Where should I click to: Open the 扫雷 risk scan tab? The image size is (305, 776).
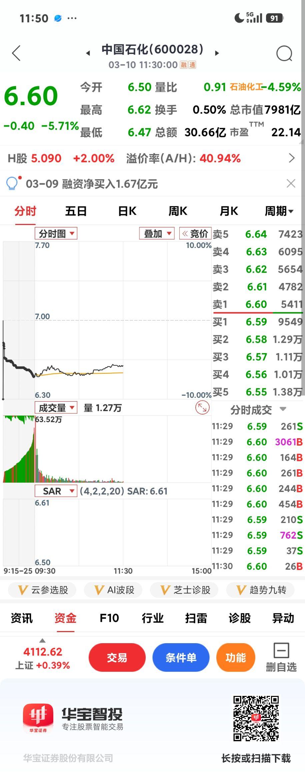[x=196, y=618]
